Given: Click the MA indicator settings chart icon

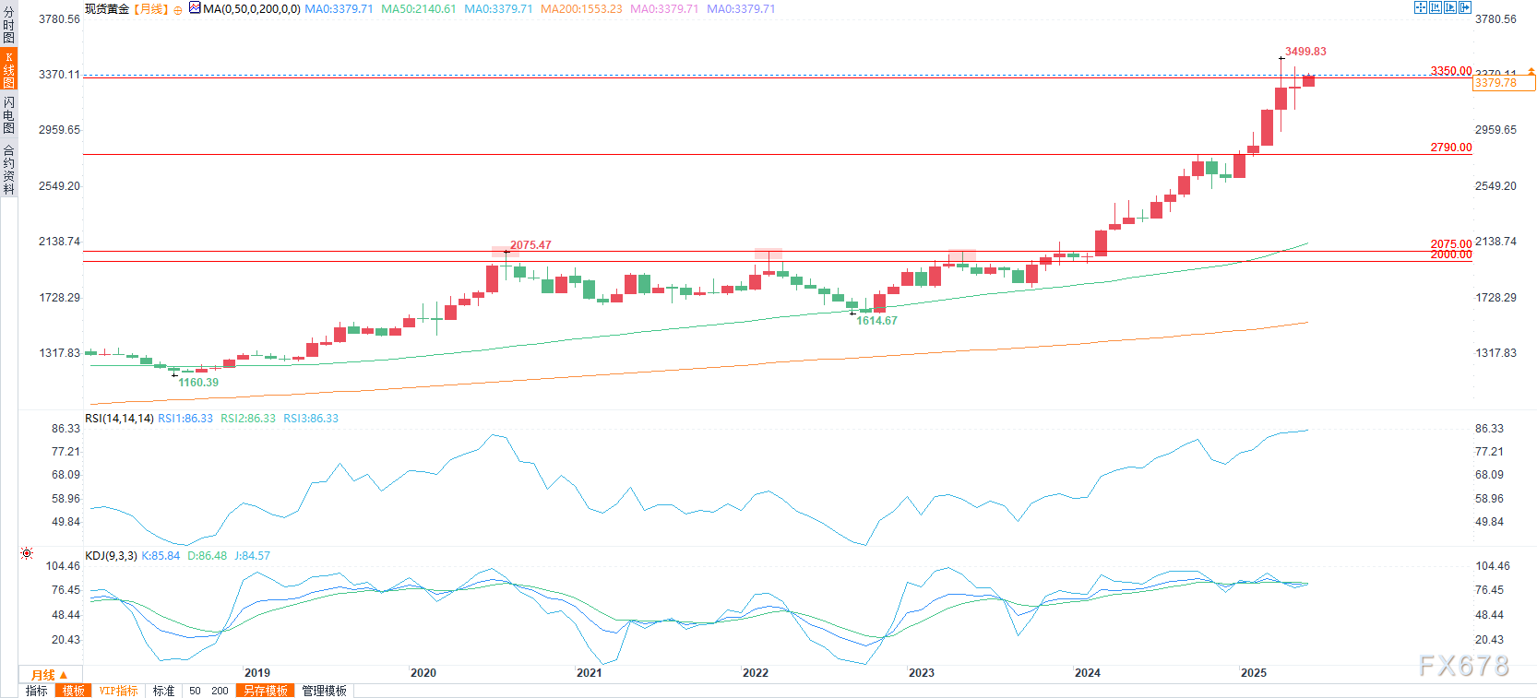Looking at the screenshot, I should tap(195, 8).
